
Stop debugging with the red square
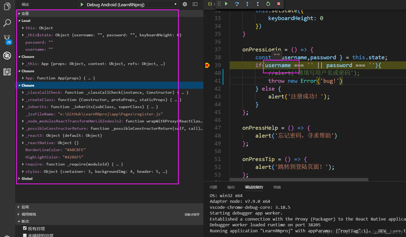pos(279,4)
